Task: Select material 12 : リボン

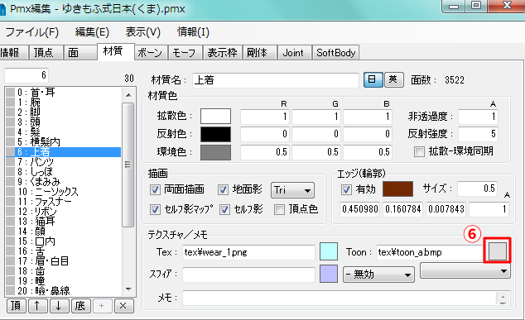Action: coord(64,212)
